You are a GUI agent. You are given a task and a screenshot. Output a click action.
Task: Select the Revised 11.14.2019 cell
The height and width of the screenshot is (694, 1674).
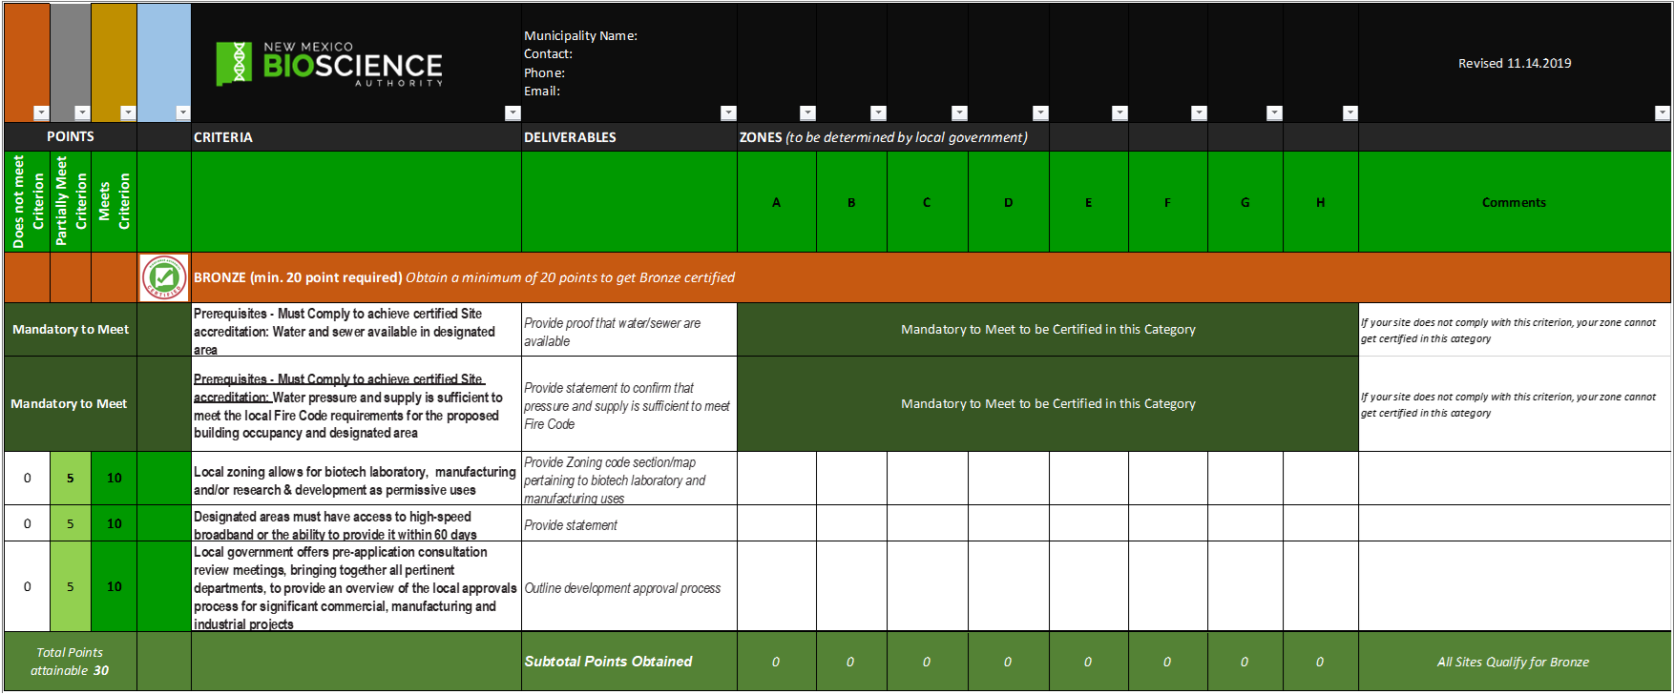[1515, 63]
